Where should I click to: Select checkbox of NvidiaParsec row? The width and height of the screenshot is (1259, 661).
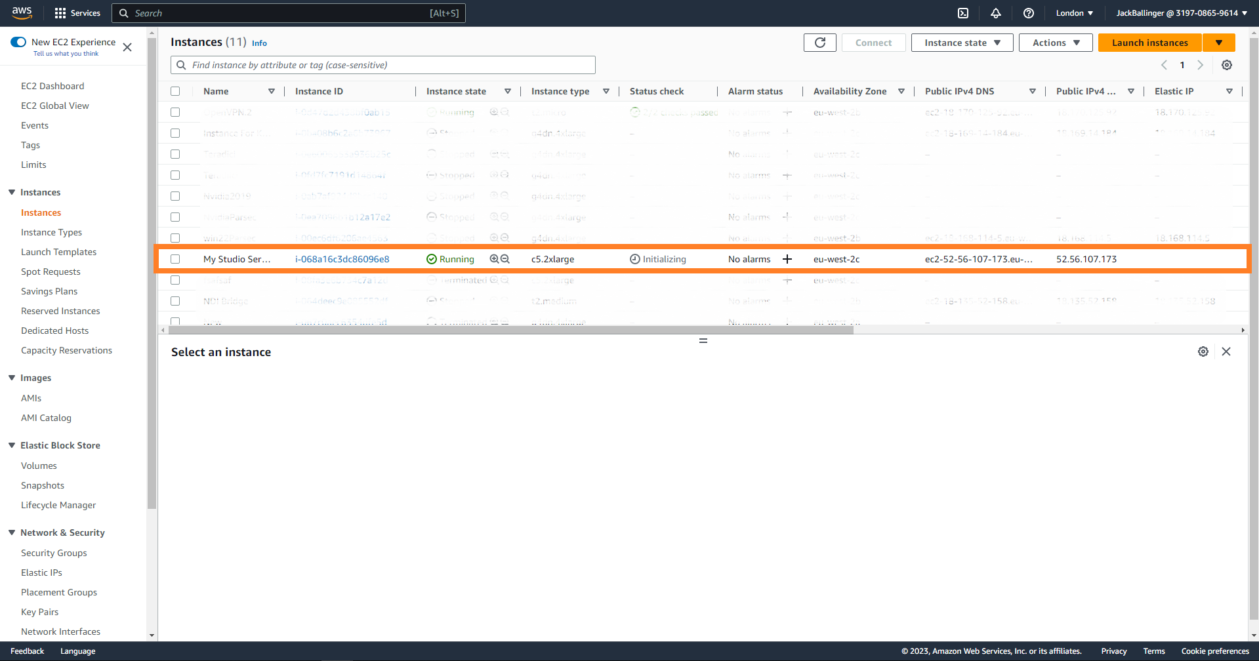tap(175, 217)
